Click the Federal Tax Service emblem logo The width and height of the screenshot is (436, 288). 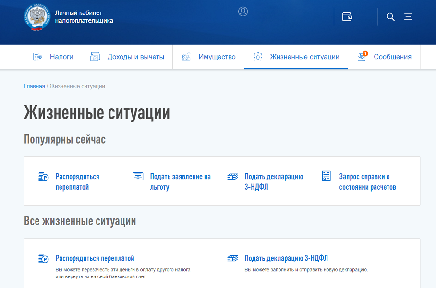click(x=36, y=17)
